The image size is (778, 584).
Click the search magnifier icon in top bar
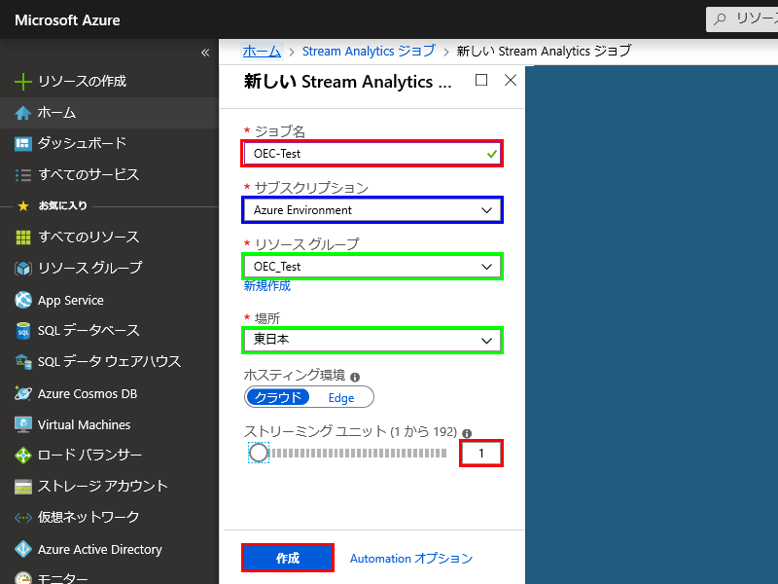tap(720, 19)
